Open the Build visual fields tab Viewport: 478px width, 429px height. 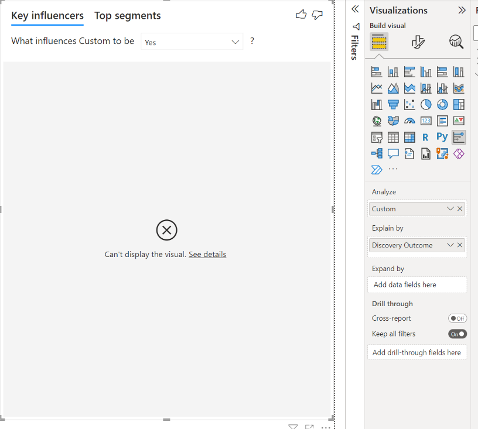tap(379, 42)
